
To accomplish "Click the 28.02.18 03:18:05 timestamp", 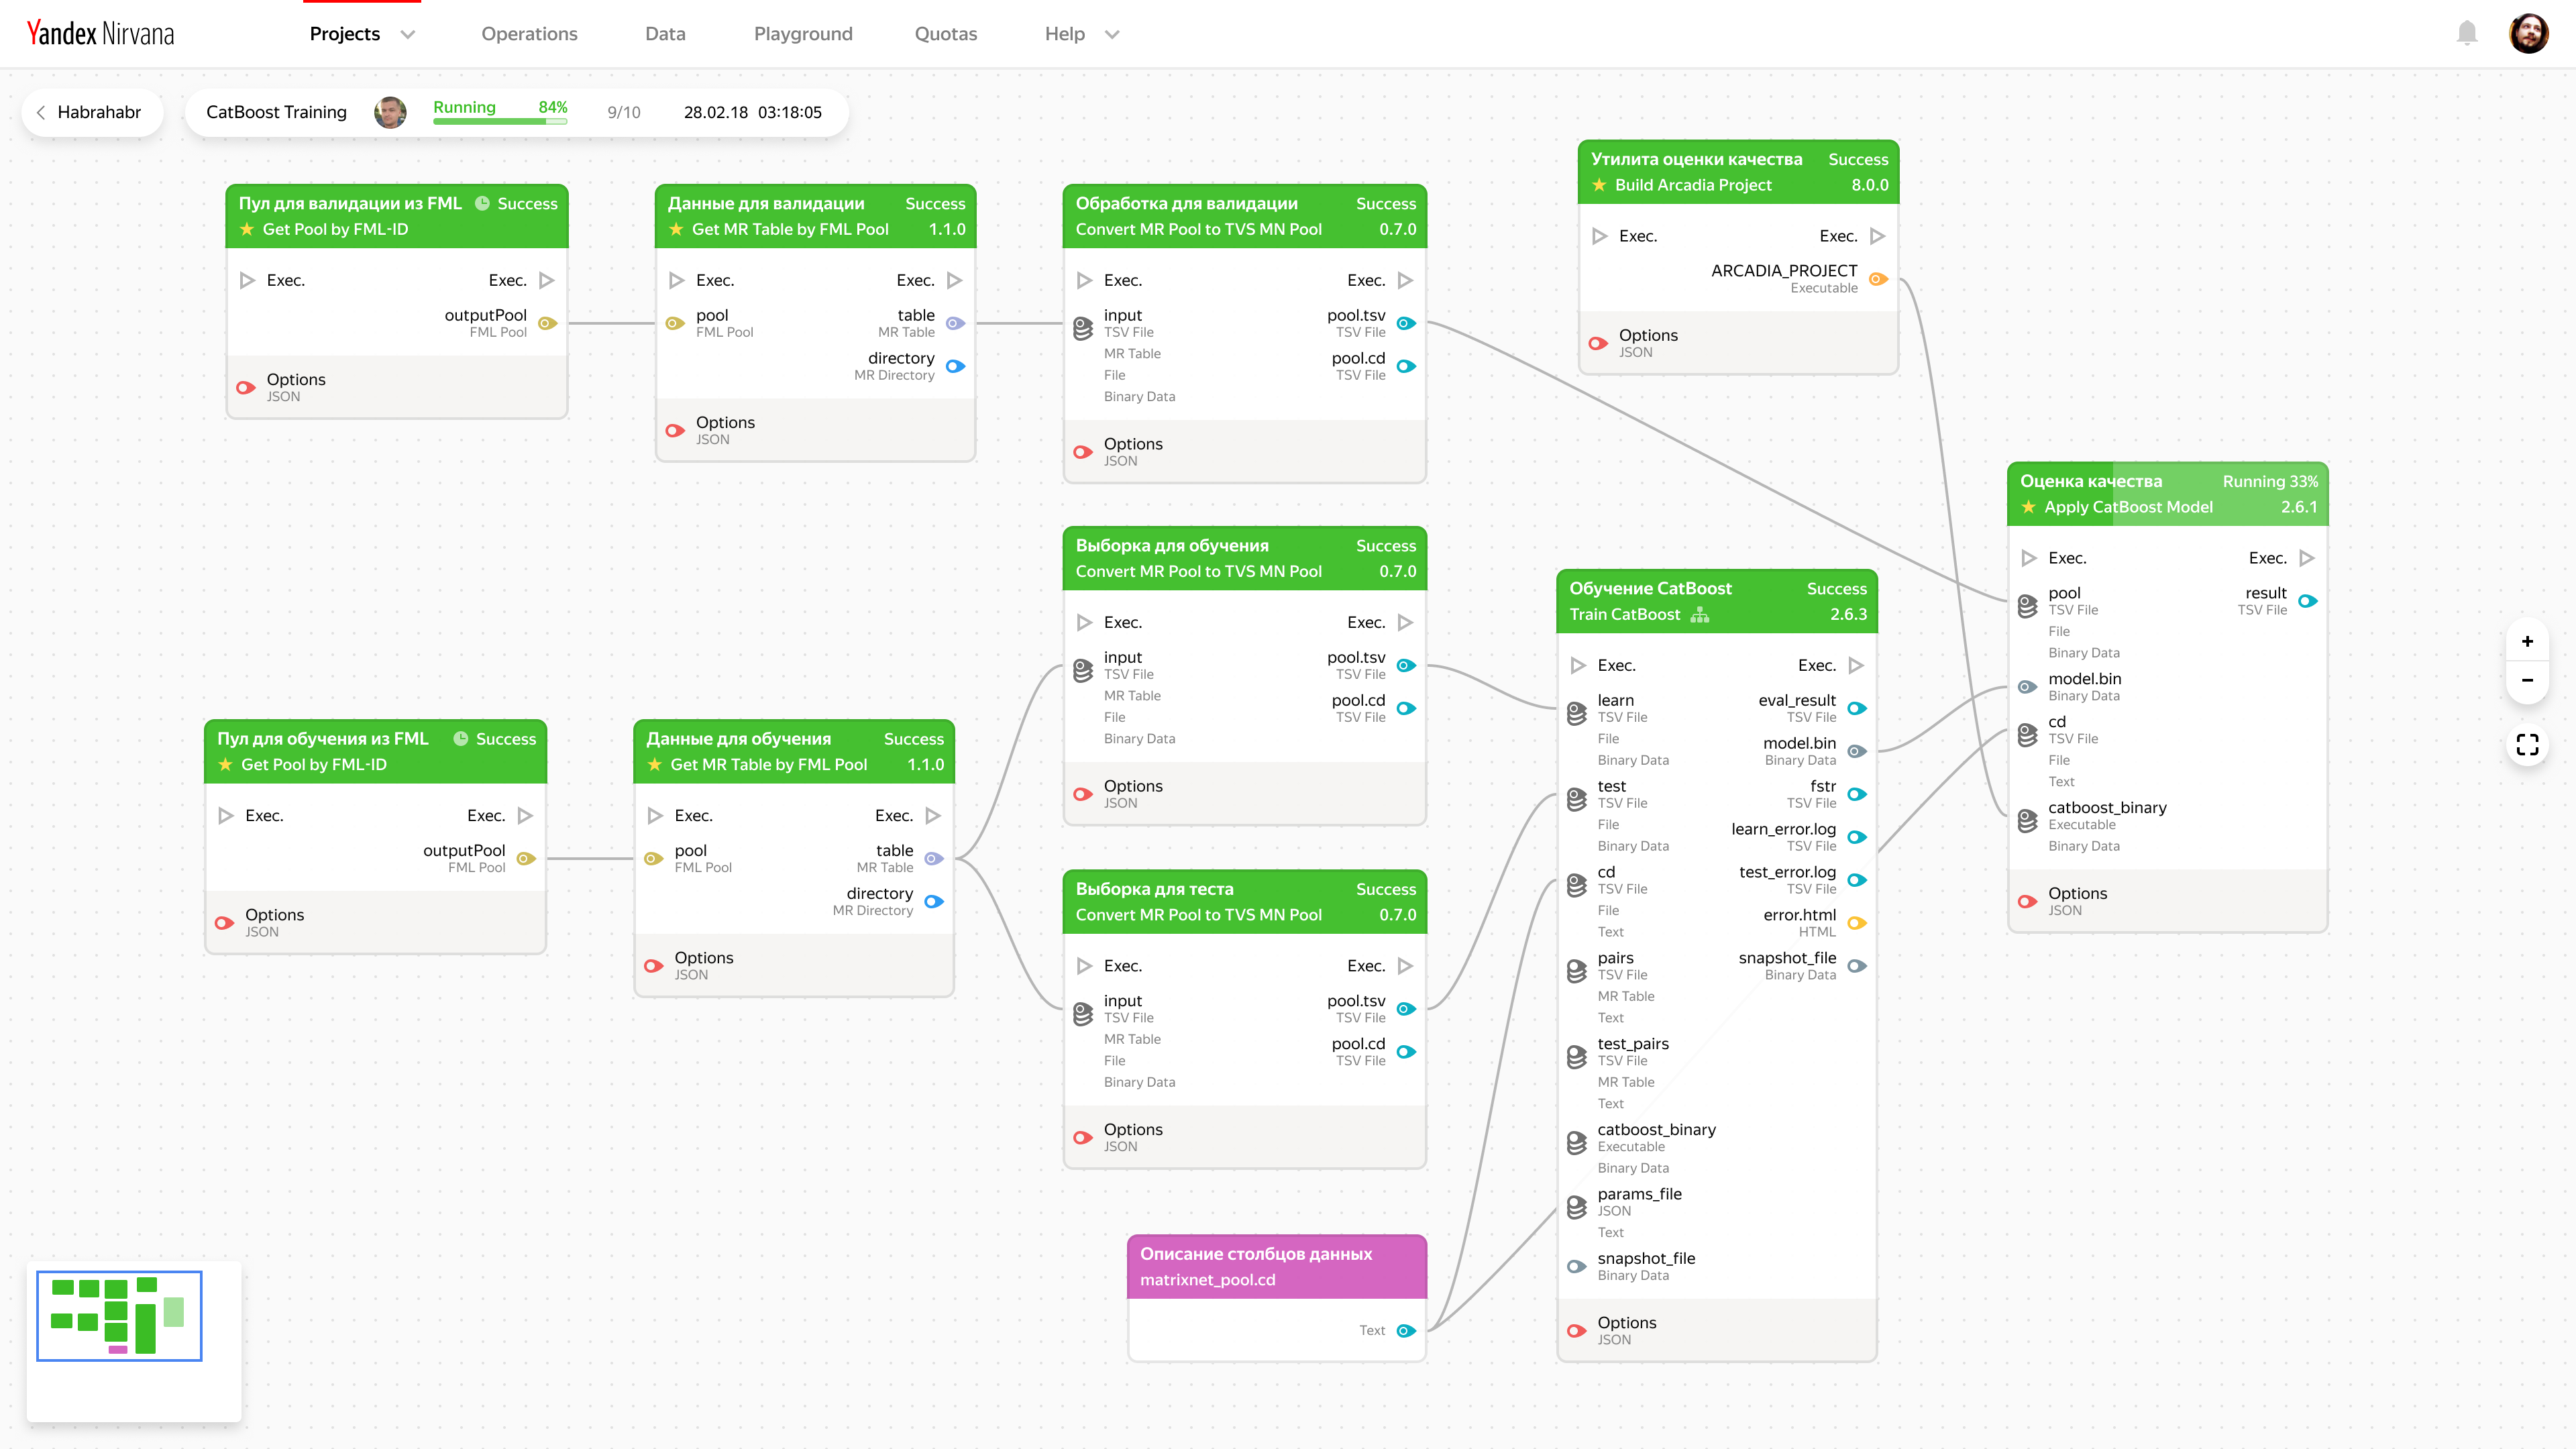I will coord(753,112).
